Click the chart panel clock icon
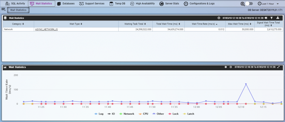The height and width of the screenshot is (122, 285). tap(231, 67)
